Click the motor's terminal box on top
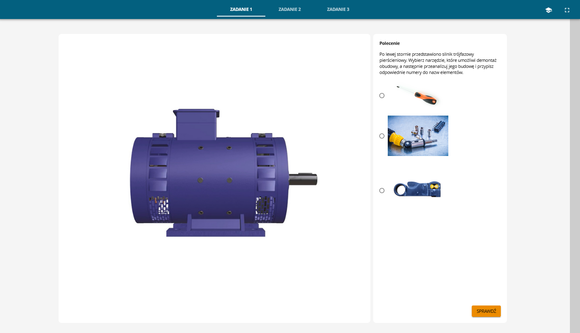The height and width of the screenshot is (333, 580). pyautogui.click(x=196, y=123)
